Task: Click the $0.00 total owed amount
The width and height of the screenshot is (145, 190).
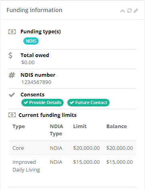Action: tap(28, 63)
